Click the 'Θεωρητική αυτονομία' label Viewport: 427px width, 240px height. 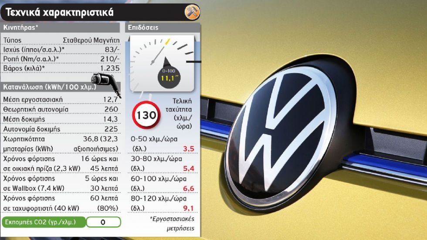[x=36, y=109]
